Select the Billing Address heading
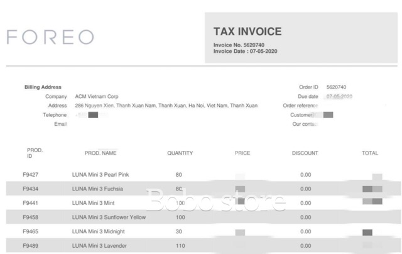This screenshot has height=254, width=402. point(43,87)
